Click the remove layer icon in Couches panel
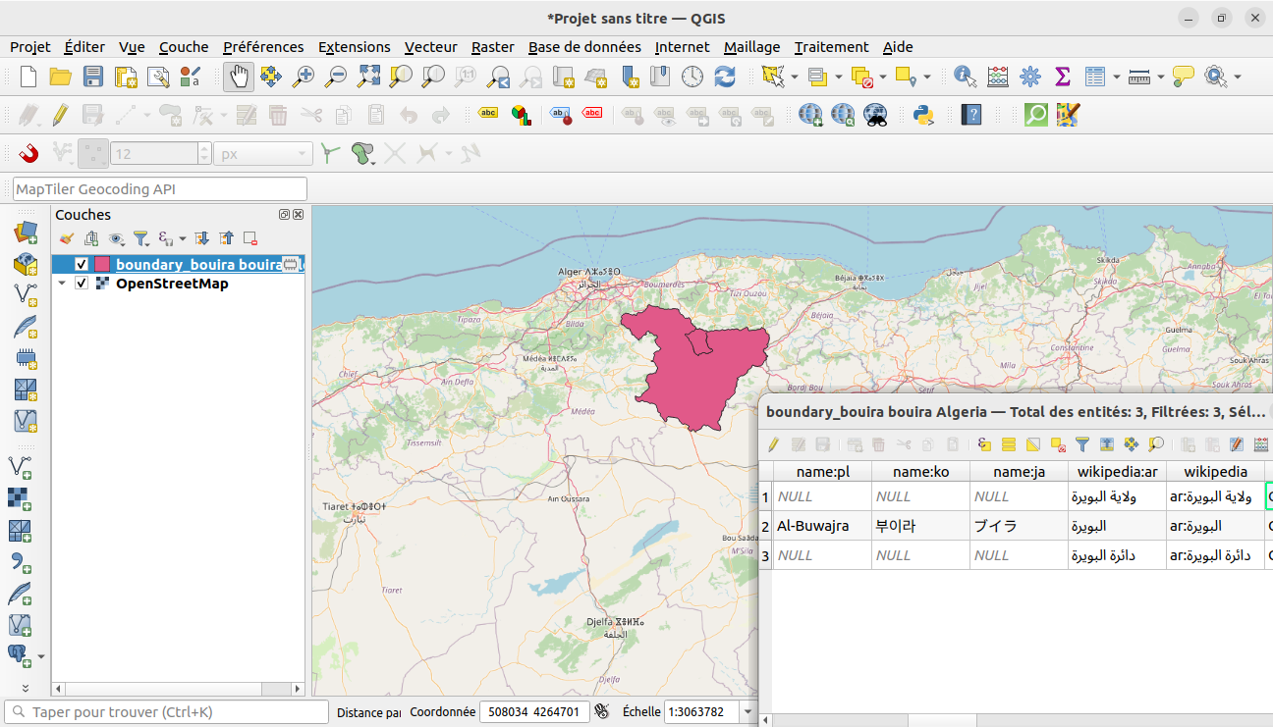Image resolution: width=1273 pixels, height=727 pixels. coord(250,238)
